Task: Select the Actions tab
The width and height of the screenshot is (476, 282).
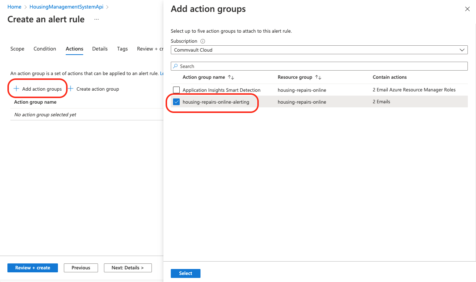Action: tap(74, 49)
